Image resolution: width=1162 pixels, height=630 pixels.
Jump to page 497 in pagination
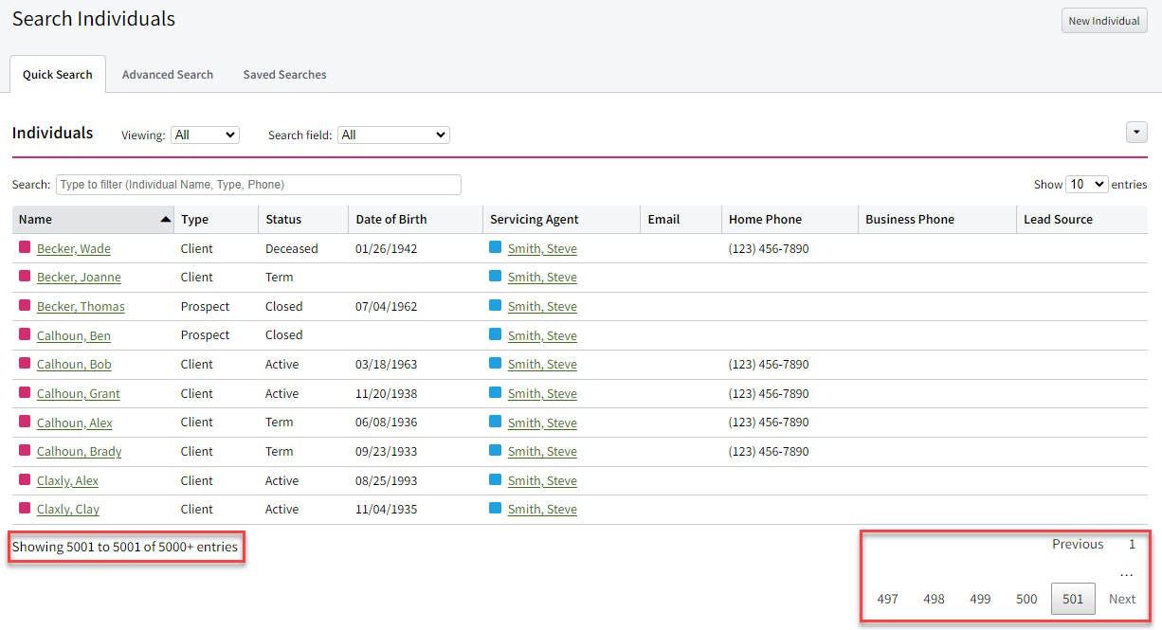pyautogui.click(x=887, y=599)
